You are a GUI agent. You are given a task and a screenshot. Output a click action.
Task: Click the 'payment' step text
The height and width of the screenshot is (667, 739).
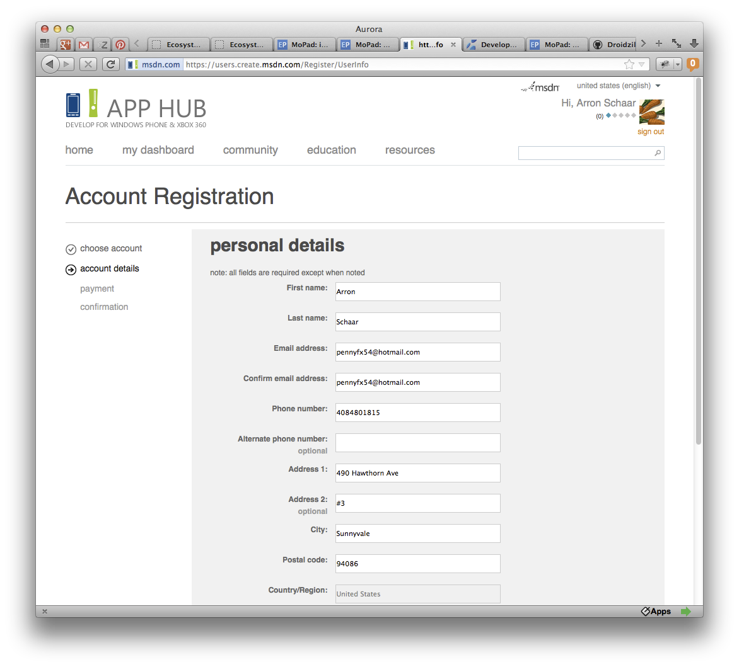coord(97,289)
